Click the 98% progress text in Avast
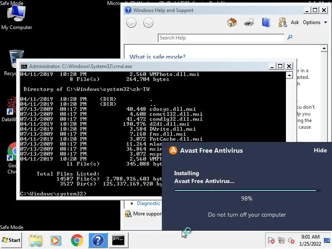Screen dimensions: 332x249 pos(247,198)
